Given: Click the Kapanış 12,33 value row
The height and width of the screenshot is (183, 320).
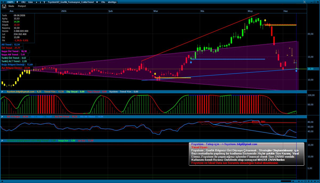Looking at the screenshot, I should 17,28.
